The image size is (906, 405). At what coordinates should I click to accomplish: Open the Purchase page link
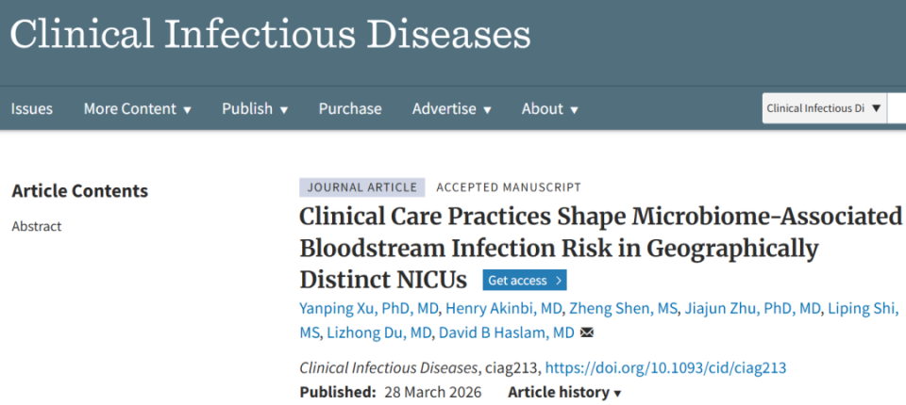(x=350, y=108)
